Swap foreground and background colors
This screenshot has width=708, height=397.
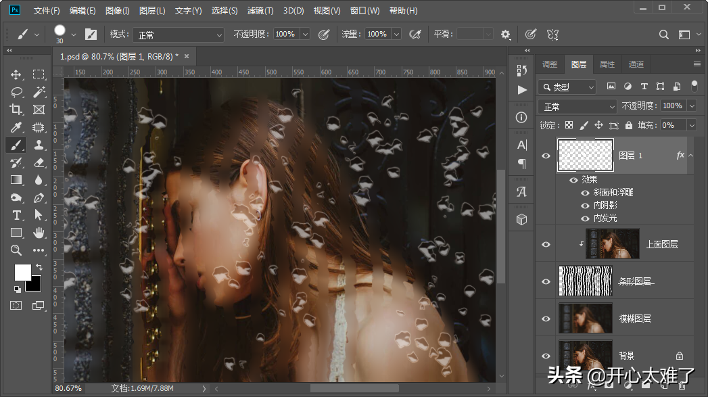[39, 267]
